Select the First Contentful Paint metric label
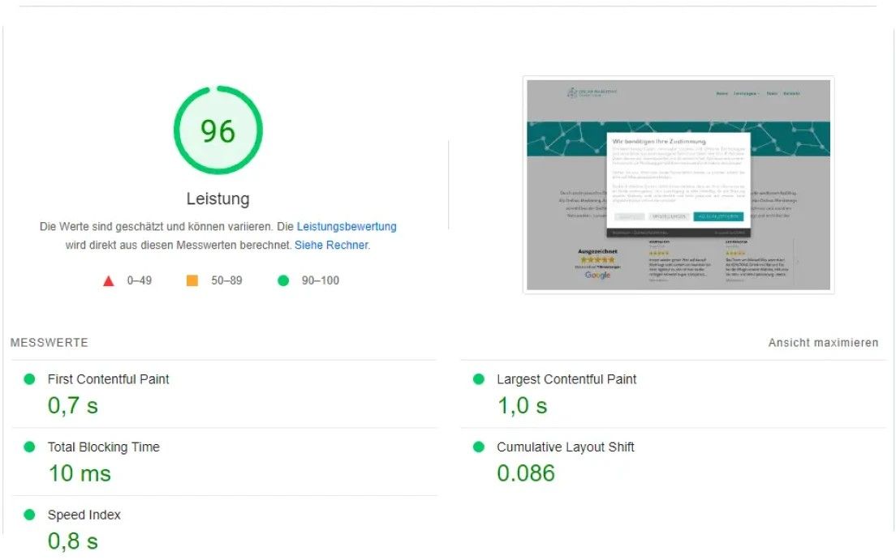The height and width of the screenshot is (560, 896). click(x=108, y=379)
